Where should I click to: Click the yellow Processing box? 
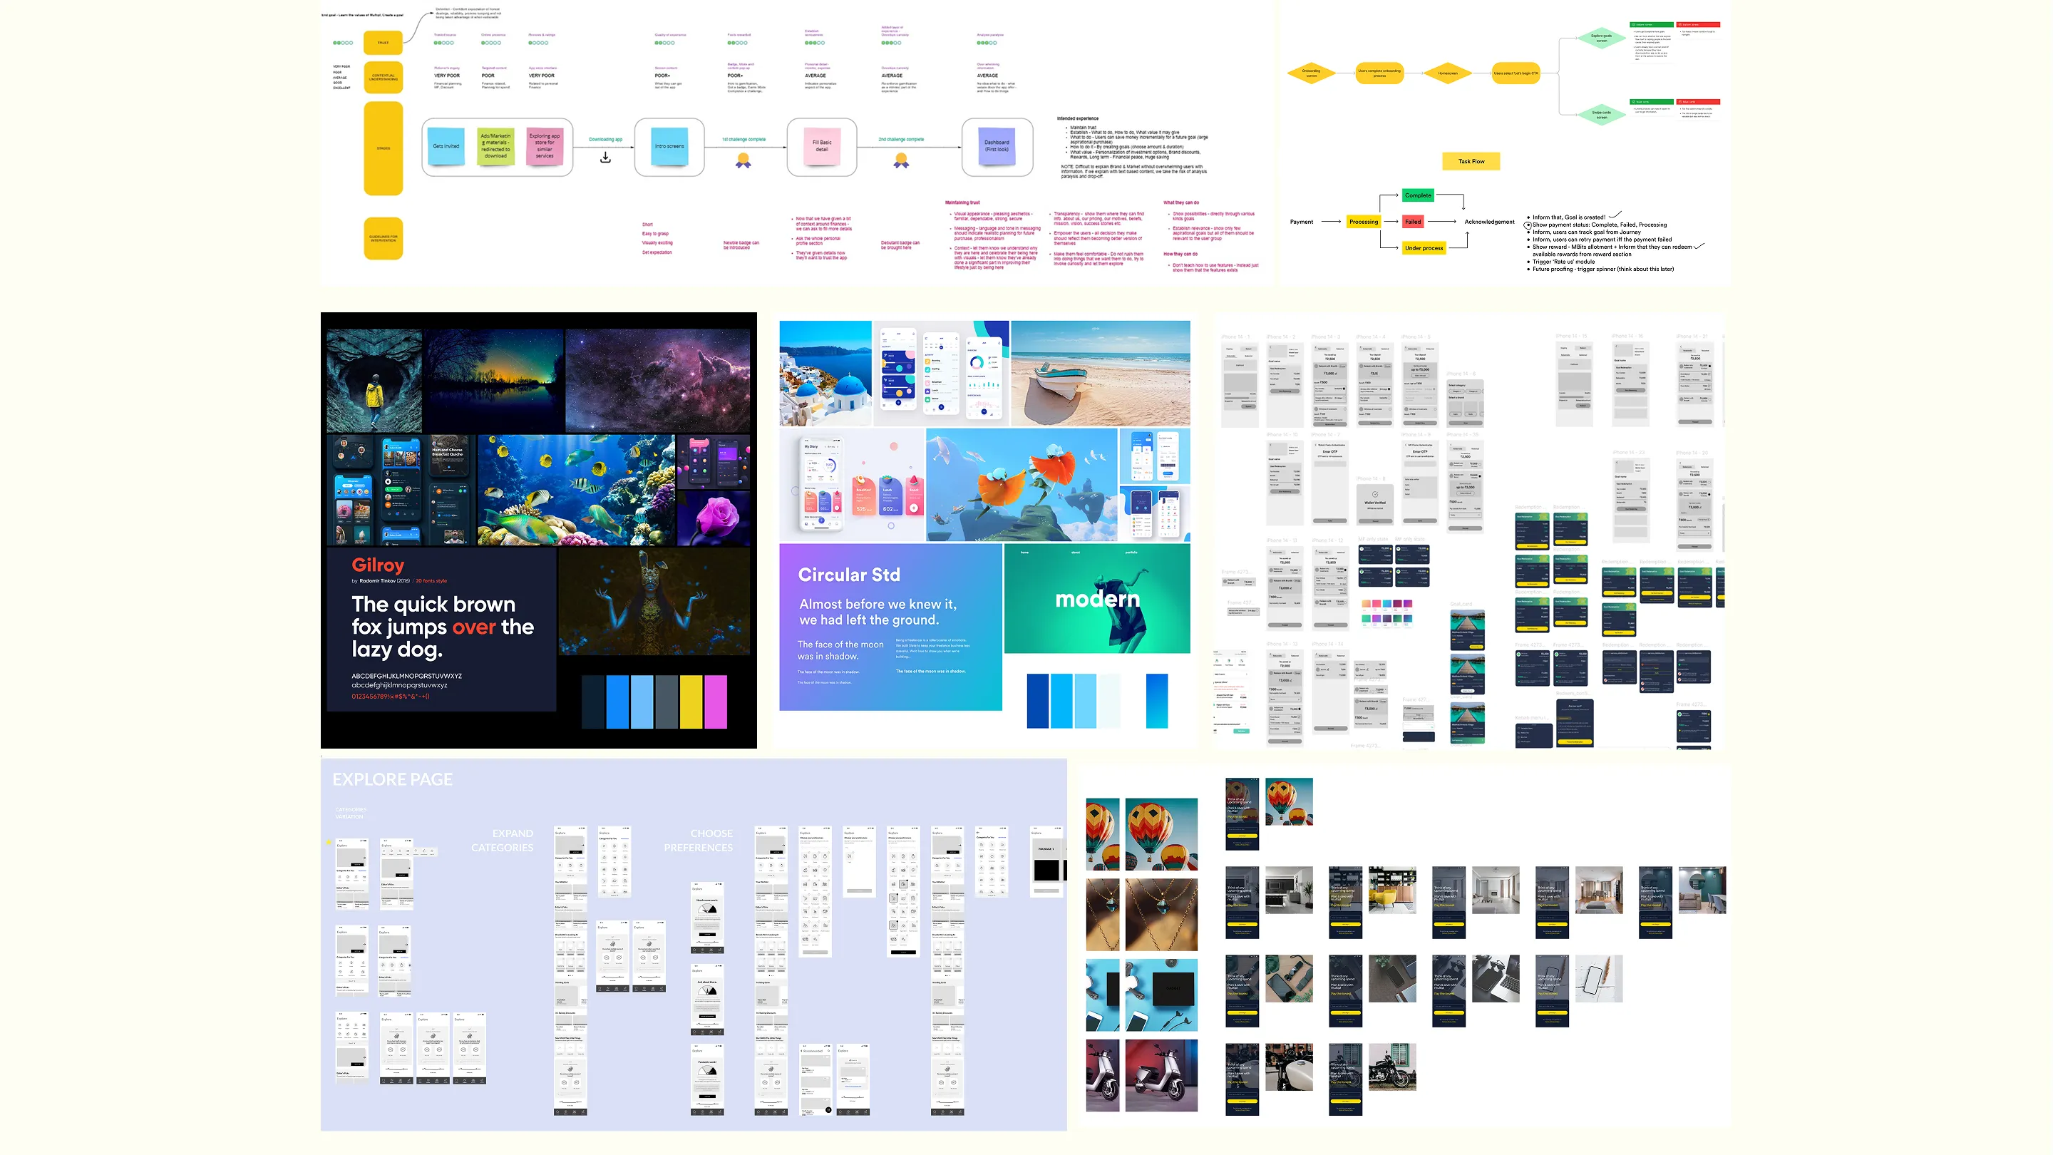1364,222
